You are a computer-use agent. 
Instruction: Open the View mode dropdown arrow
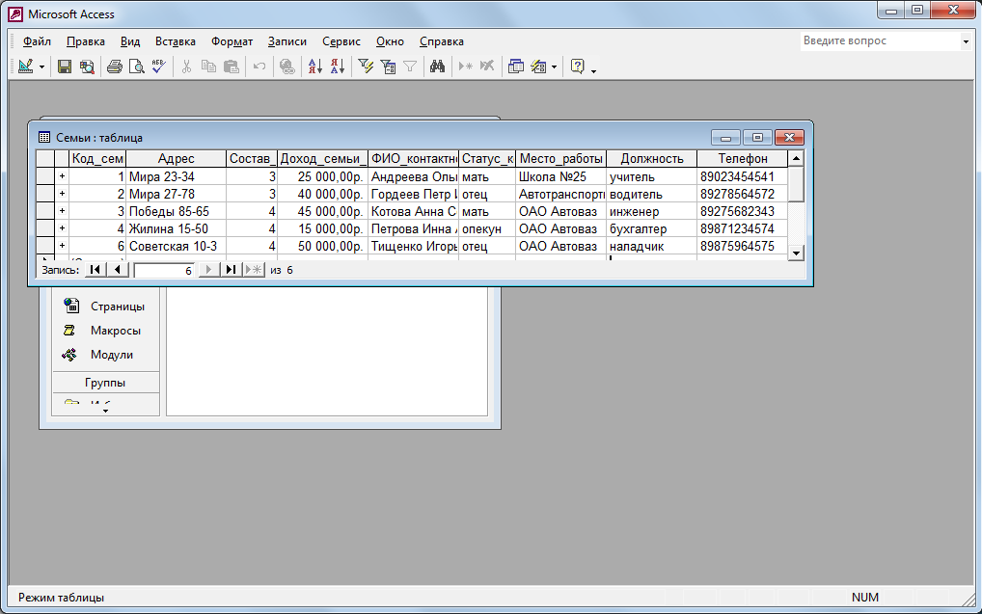pos(42,67)
